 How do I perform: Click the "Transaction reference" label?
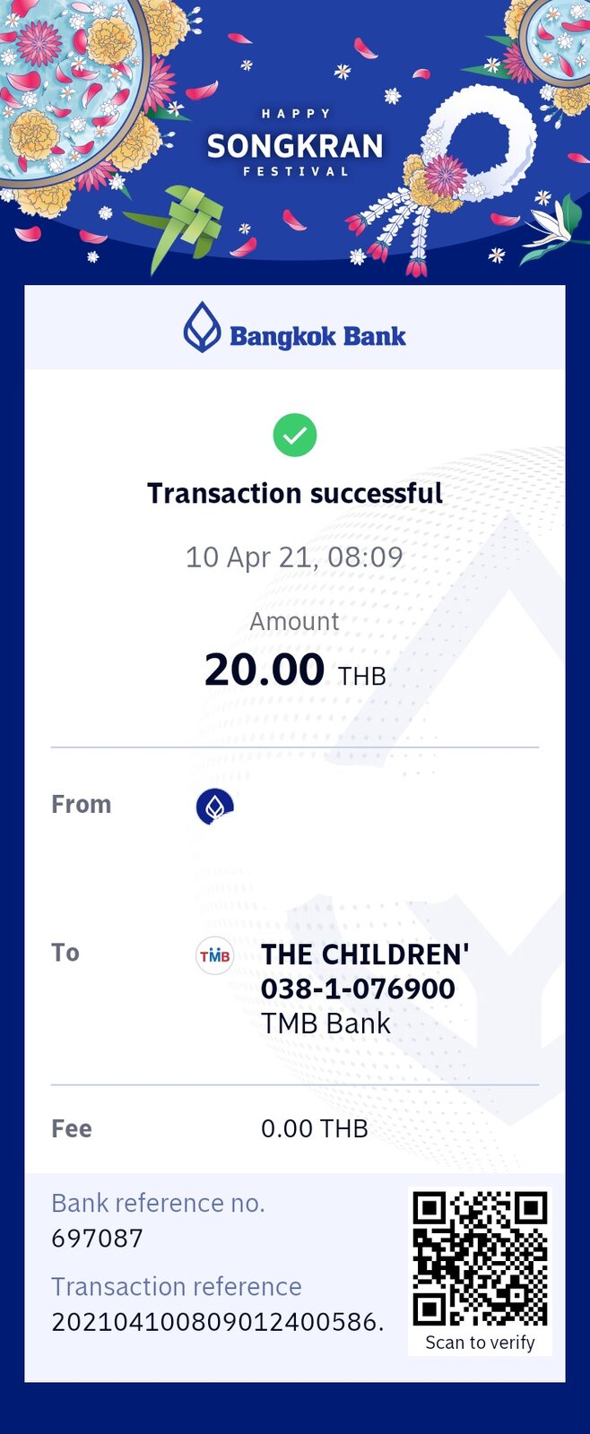(x=177, y=1286)
